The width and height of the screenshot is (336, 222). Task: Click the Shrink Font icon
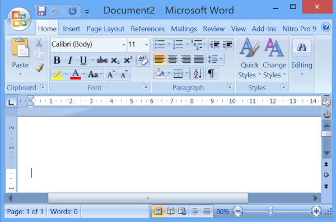[124, 75]
